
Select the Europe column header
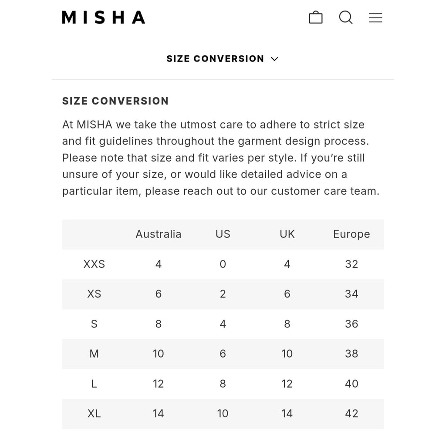tap(351, 234)
